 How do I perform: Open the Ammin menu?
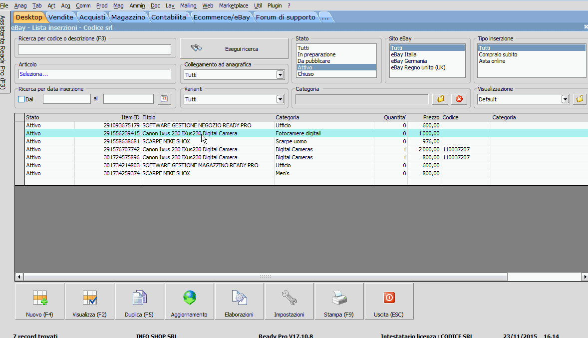(137, 5)
